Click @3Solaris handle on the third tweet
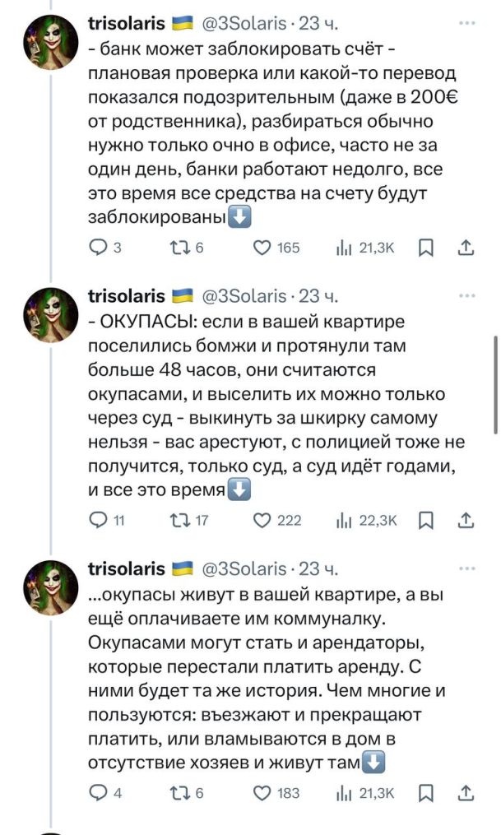This screenshot has width=501, height=835. point(244,568)
